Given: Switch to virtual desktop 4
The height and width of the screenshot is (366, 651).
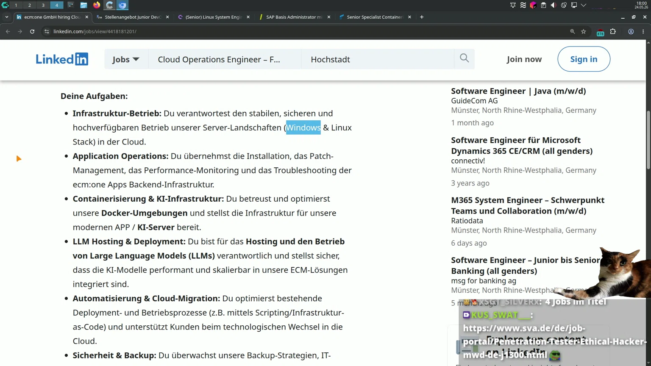Looking at the screenshot, I should [57, 5].
